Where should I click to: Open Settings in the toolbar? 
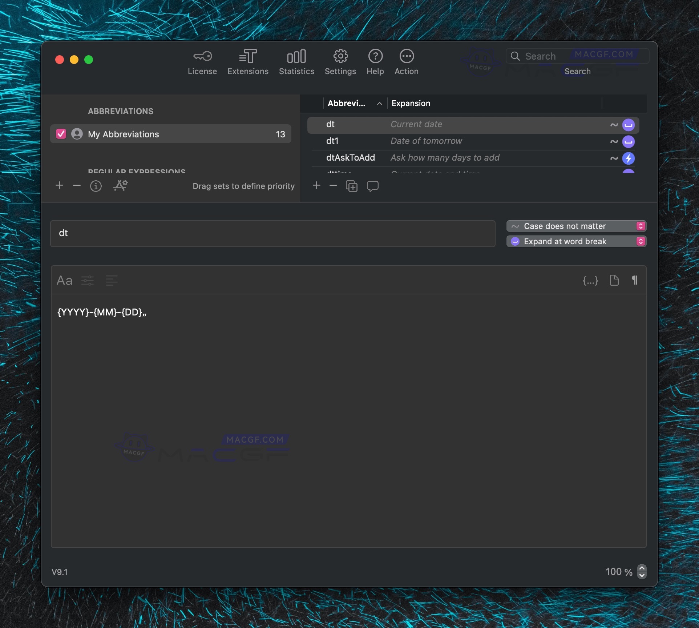[x=340, y=62]
